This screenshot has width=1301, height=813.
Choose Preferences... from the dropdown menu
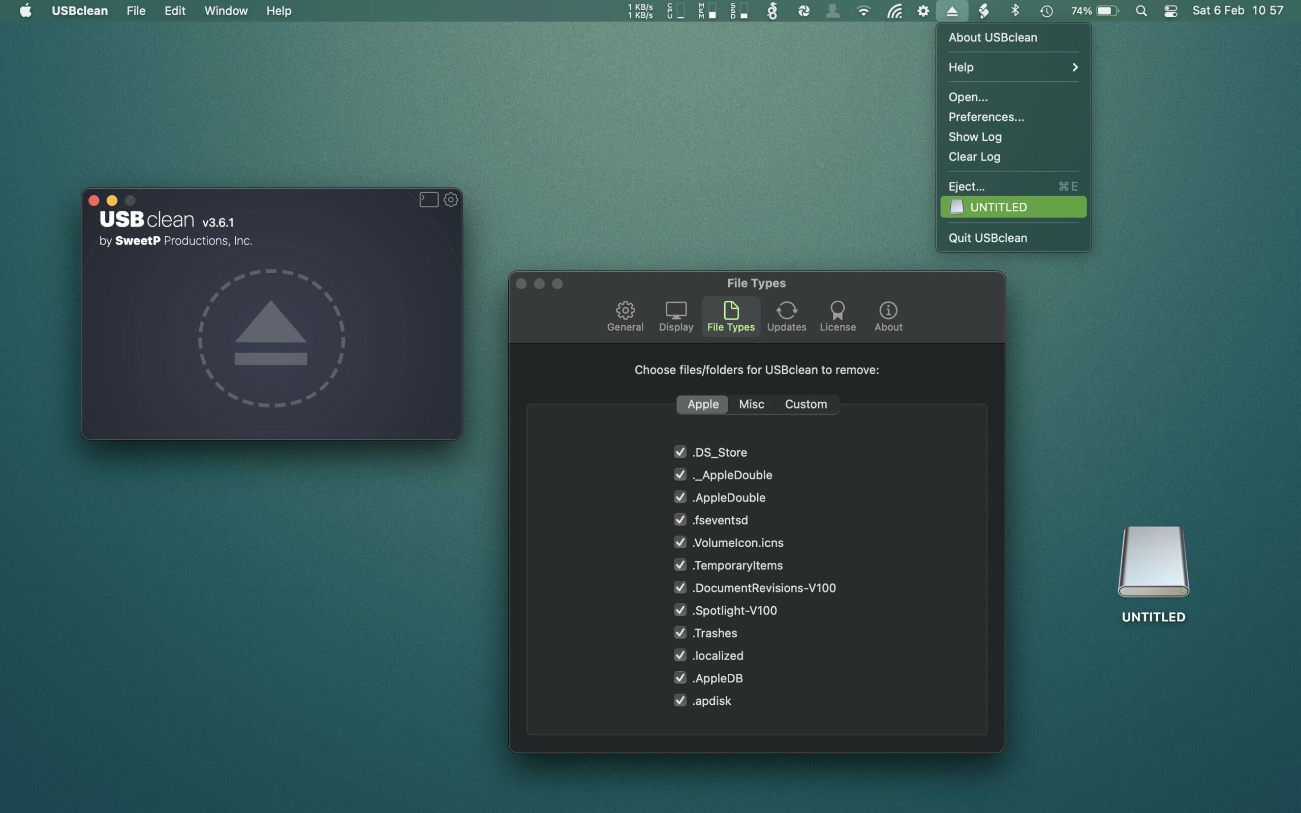[1013, 117]
